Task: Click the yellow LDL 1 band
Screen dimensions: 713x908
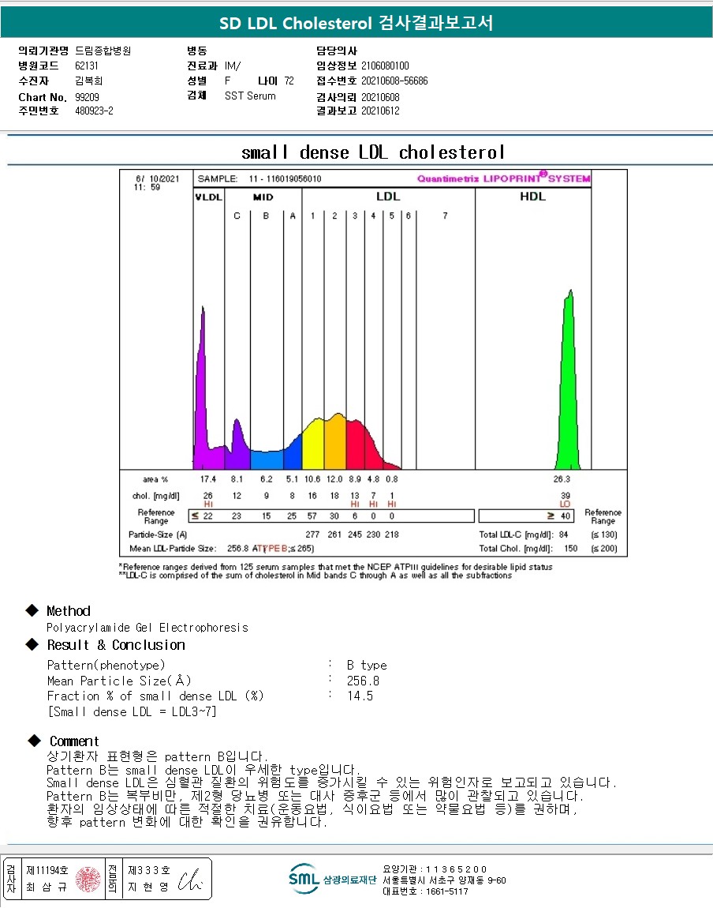Action: point(313,445)
